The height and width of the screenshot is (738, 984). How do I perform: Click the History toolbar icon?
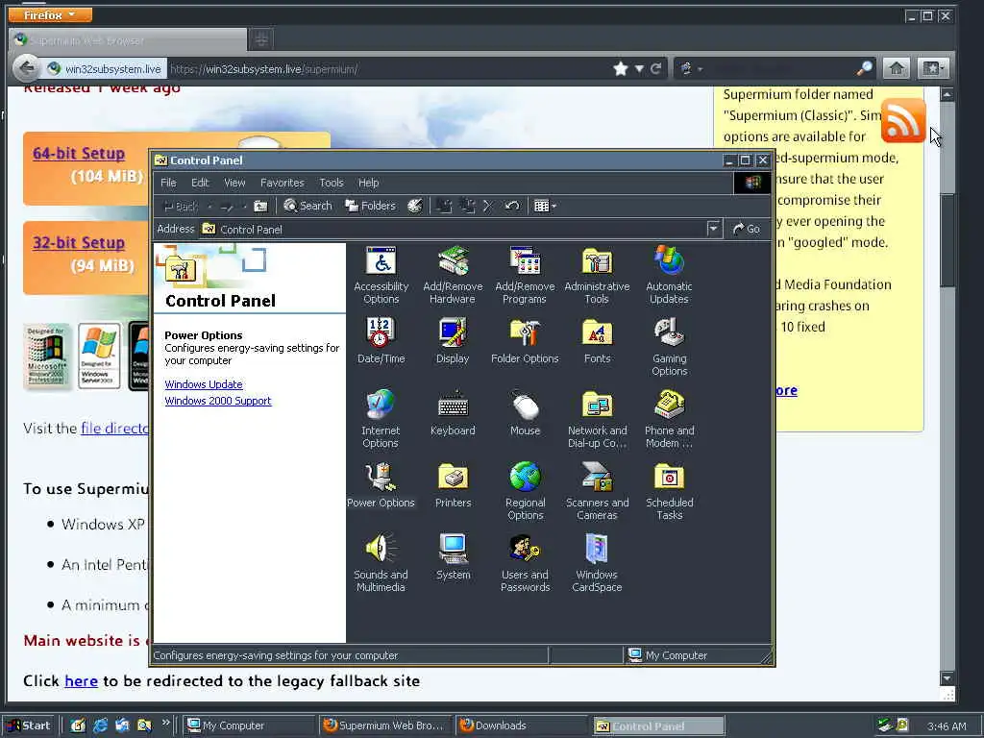tap(415, 206)
